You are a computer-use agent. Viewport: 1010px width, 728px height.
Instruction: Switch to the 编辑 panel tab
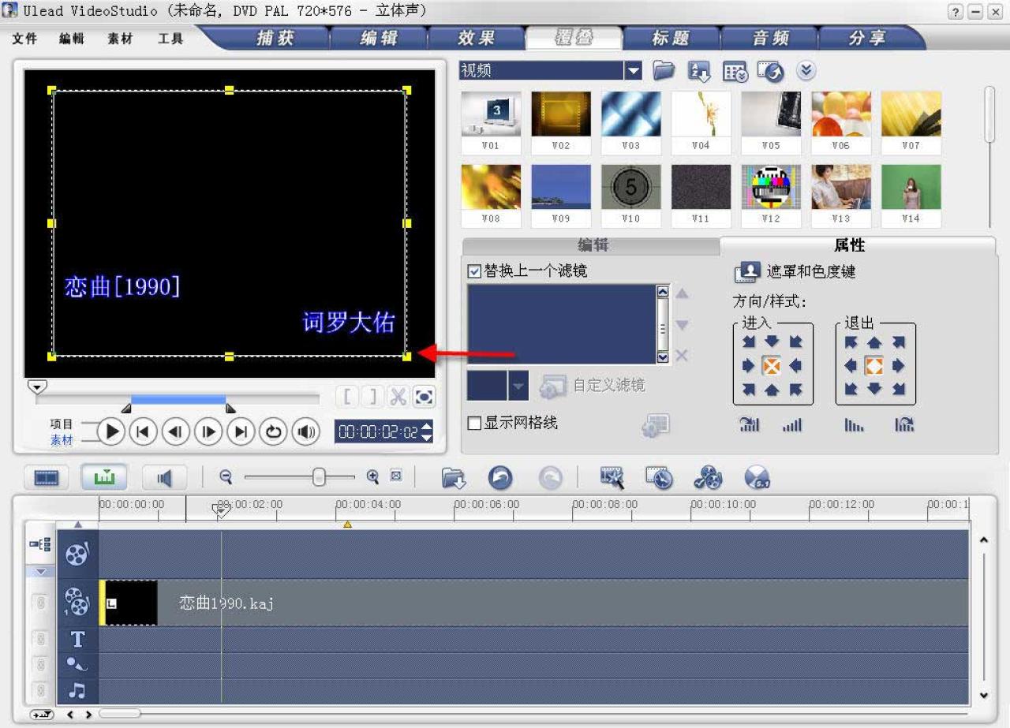592,245
